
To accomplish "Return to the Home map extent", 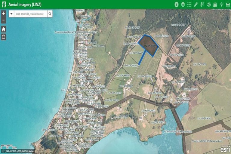I will coord(3,29).
